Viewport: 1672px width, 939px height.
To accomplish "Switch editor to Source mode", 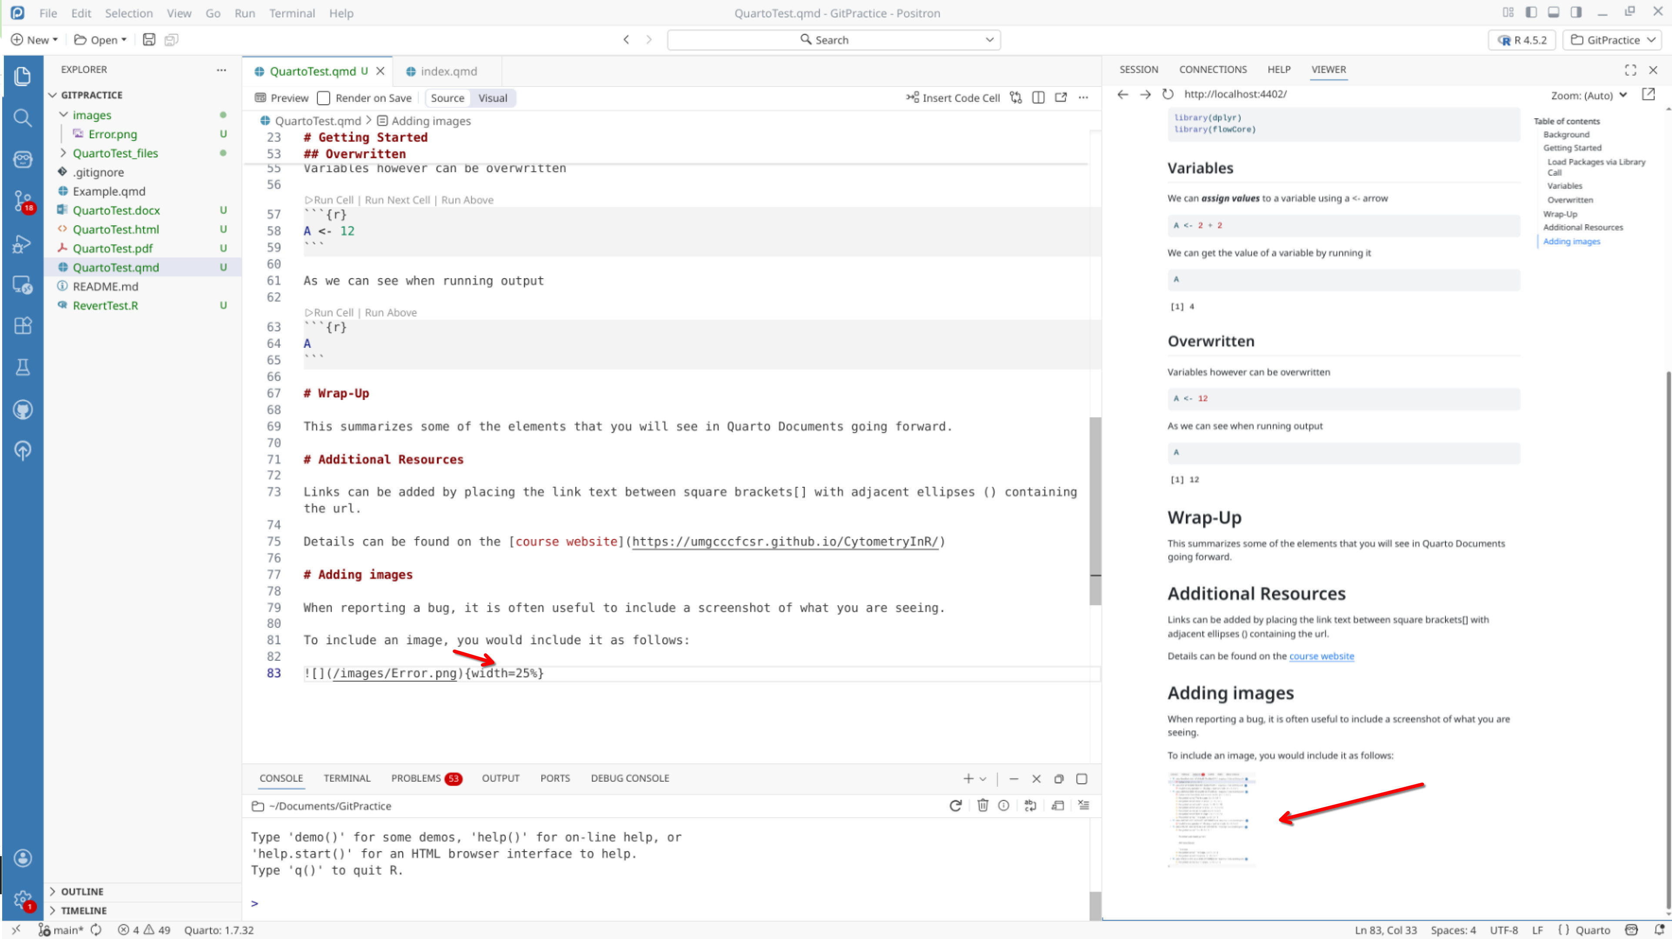I will point(447,98).
